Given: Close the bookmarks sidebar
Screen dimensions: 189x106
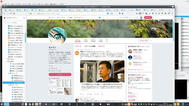Looking at the screenshot, I should point(24,18).
